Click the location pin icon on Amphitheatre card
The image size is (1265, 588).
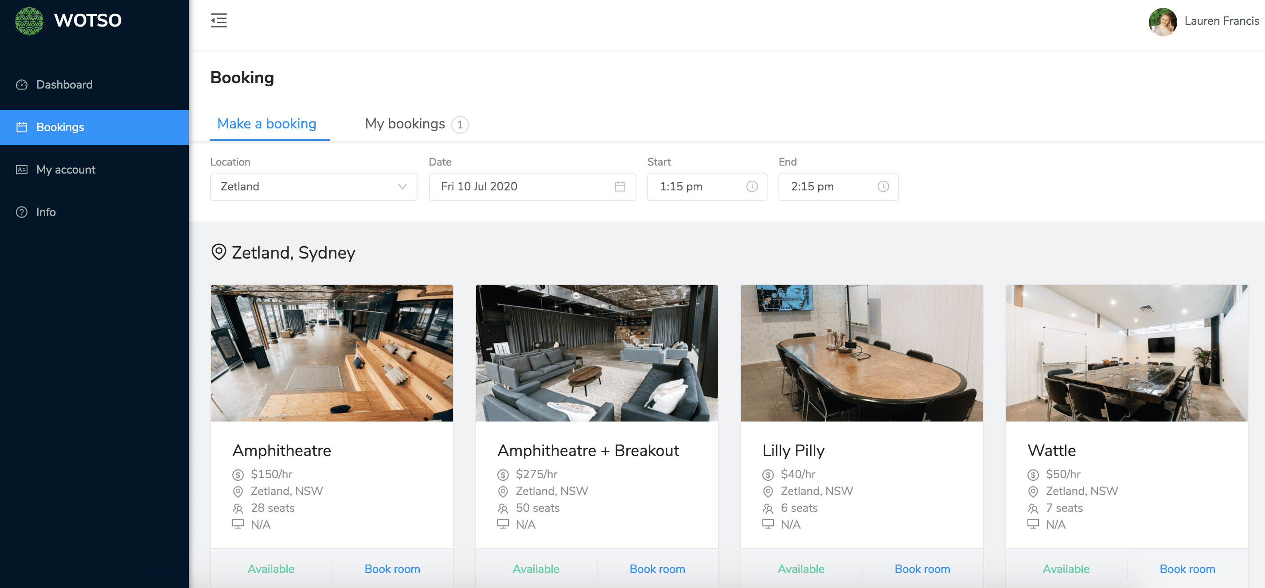pos(238,491)
